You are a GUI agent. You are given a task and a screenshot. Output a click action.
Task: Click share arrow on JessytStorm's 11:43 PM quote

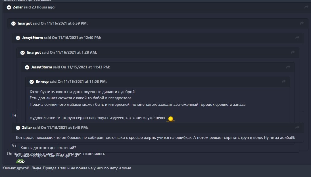coord(288,67)
